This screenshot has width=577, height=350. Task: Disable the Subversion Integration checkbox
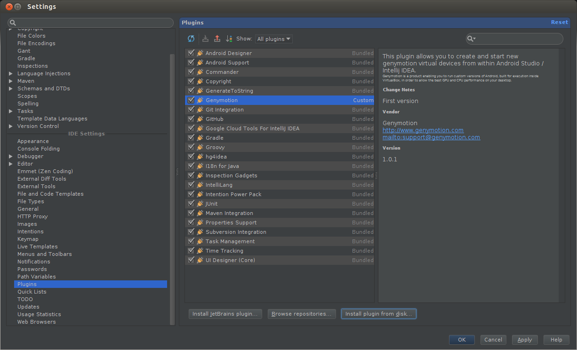pyautogui.click(x=191, y=232)
